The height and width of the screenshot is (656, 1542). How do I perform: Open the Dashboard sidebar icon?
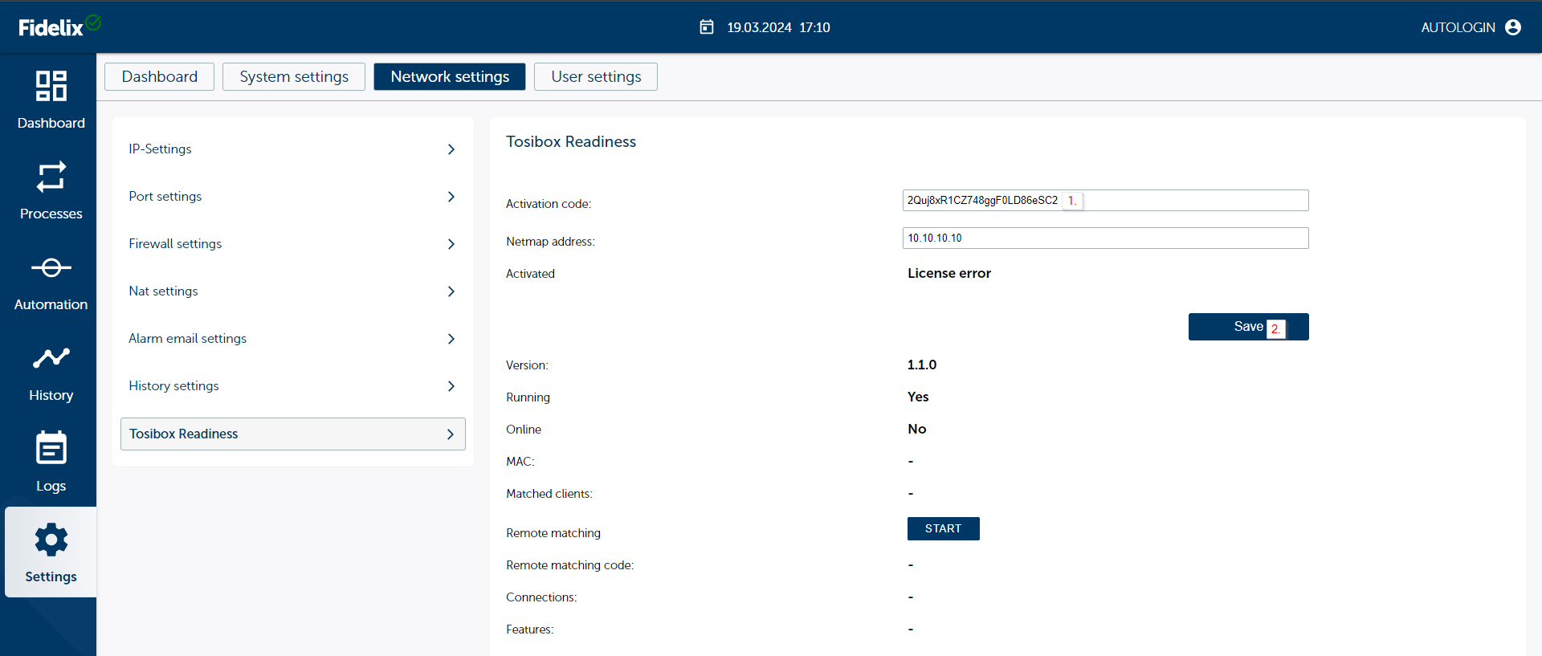51,86
